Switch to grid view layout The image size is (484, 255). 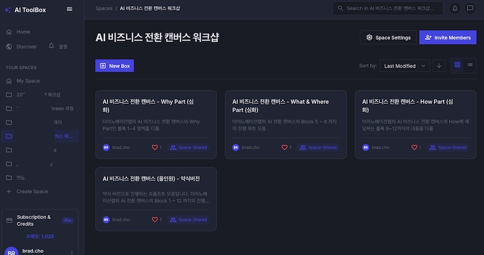pos(457,65)
